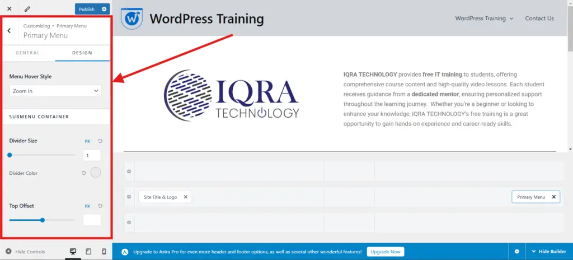Change the Divider Size PX unit
The width and height of the screenshot is (573, 260).
[87, 141]
